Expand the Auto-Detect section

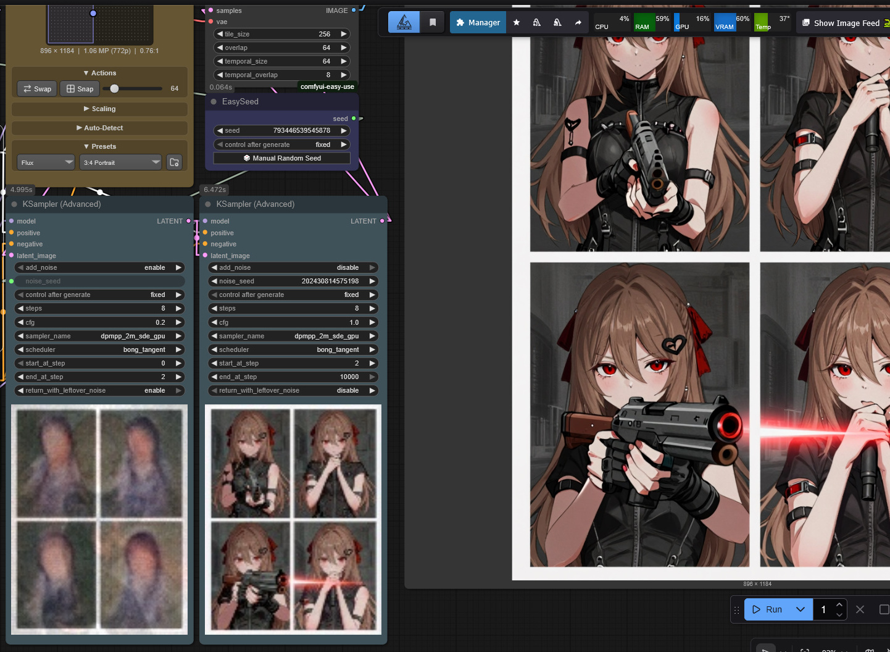pos(100,128)
